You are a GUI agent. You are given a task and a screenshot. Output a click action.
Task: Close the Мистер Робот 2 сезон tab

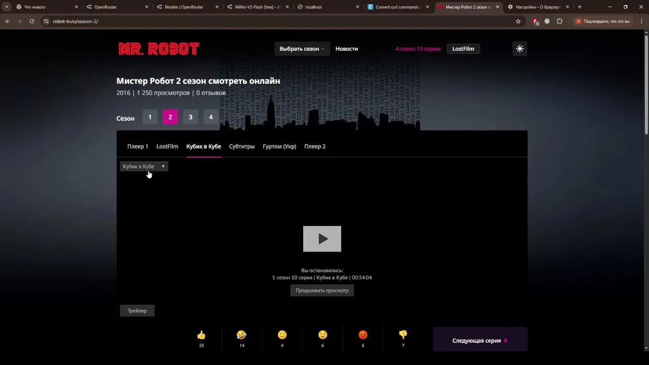coord(497,7)
